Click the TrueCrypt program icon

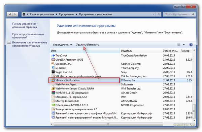(53, 56)
